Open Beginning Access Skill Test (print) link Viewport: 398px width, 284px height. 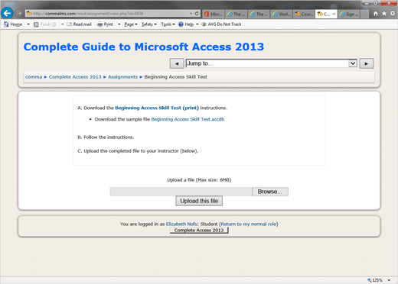(157, 108)
